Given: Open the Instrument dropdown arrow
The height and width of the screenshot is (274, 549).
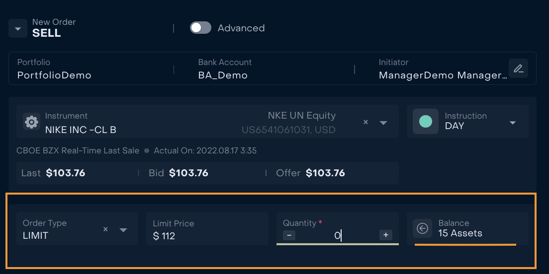Looking at the screenshot, I should click(x=383, y=123).
